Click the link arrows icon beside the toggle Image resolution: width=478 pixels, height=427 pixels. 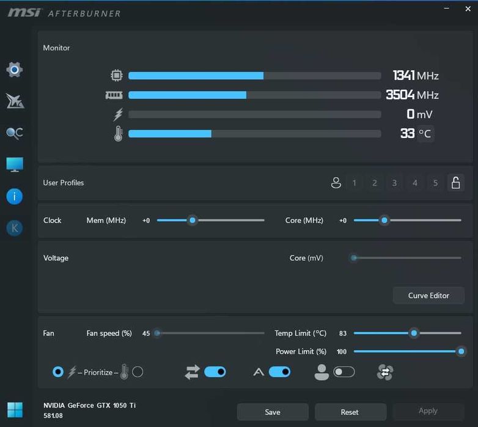[192, 372]
